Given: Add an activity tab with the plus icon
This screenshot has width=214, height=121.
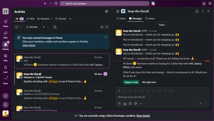Looking at the screenshot, I should 70,19.
